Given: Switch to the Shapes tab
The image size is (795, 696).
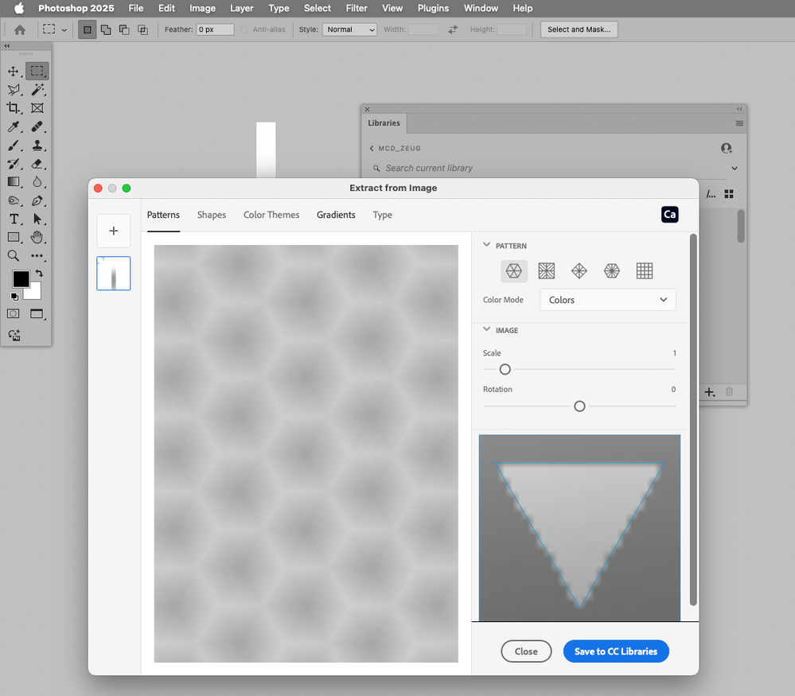Looking at the screenshot, I should point(212,215).
